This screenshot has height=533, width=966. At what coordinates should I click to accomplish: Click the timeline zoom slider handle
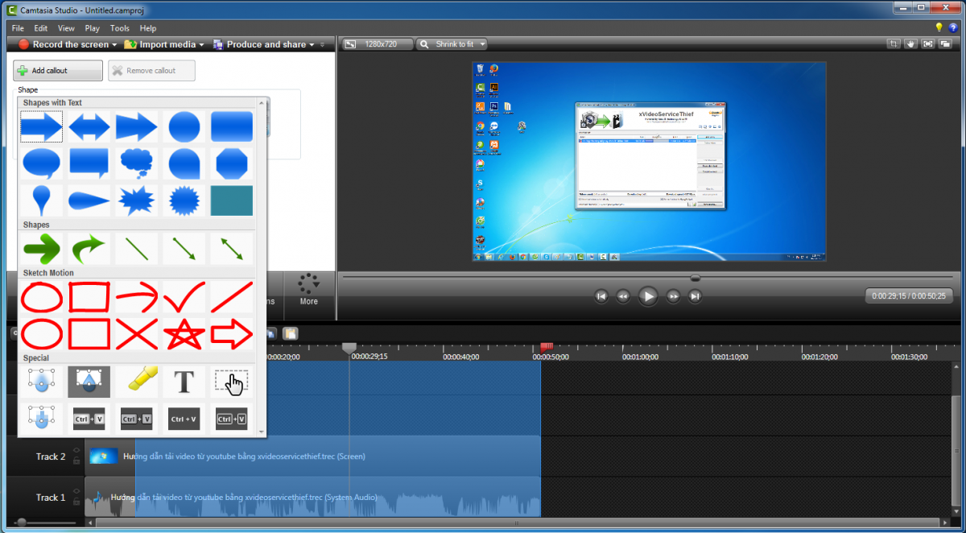(x=21, y=523)
